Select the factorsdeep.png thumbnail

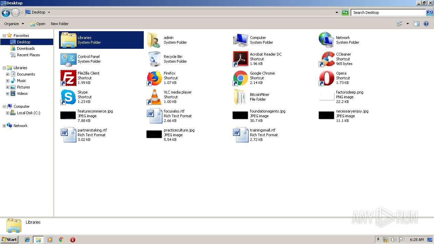point(327,97)
